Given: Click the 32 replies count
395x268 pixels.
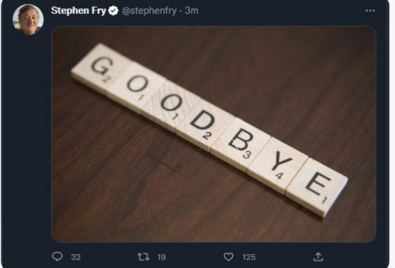Looking at the screenshot, I should [76, 257].
